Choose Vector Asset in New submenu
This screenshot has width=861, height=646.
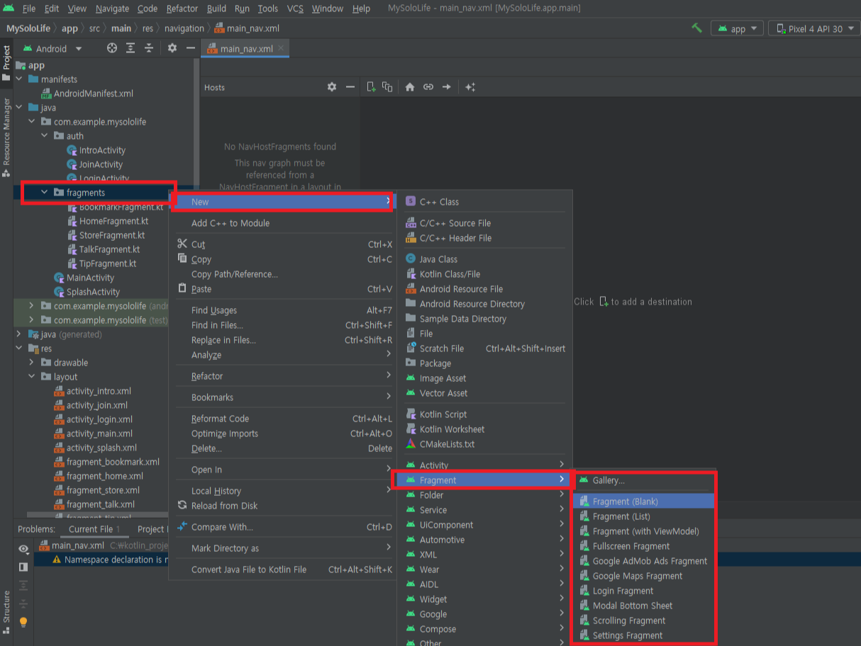(484, 393)
